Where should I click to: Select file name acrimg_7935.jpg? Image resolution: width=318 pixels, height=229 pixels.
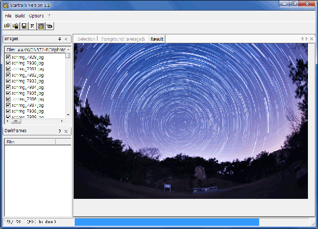click(28, 93)
